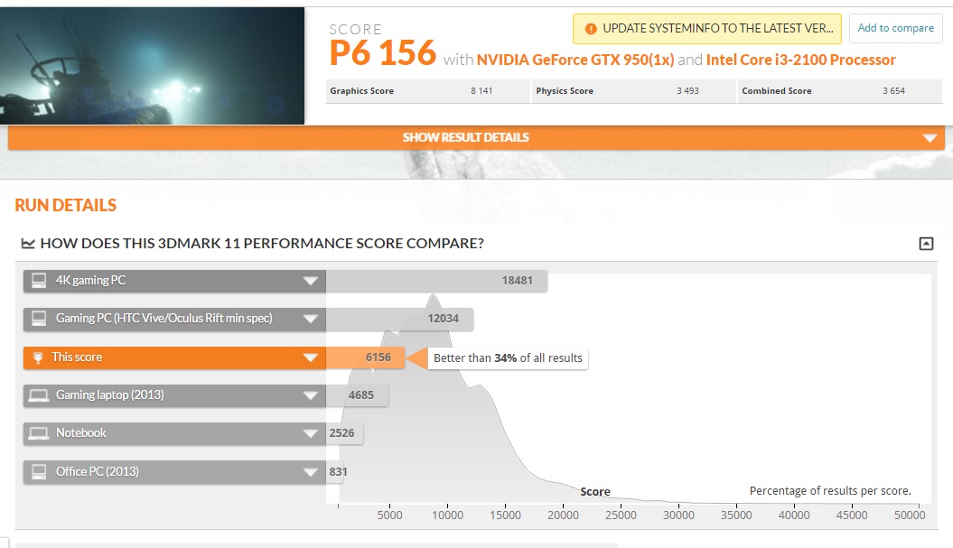Click the Combined Score label
Screen dimensions: 953x548
777,90
